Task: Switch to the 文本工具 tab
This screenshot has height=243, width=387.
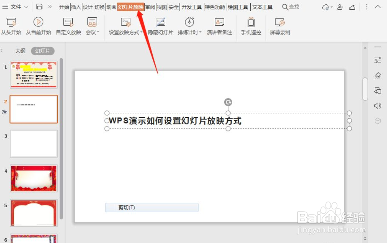Action: 262,7
